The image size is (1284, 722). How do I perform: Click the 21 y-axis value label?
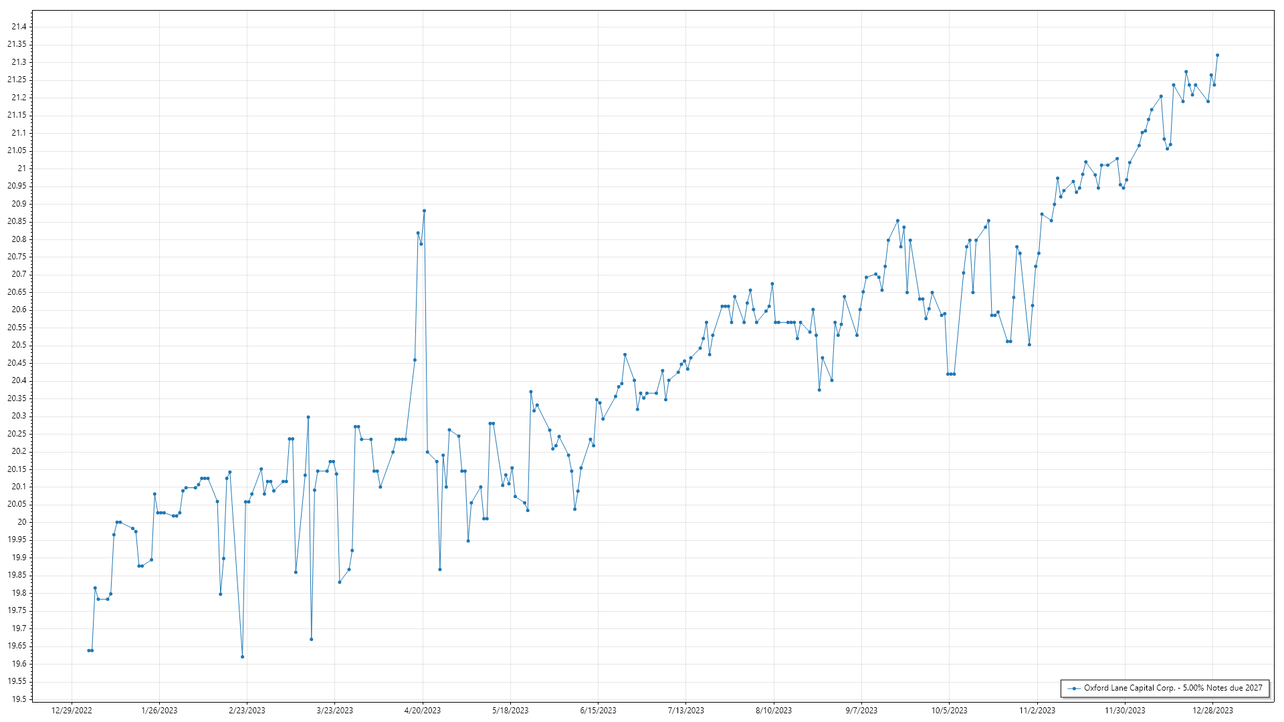pos(22,168)
